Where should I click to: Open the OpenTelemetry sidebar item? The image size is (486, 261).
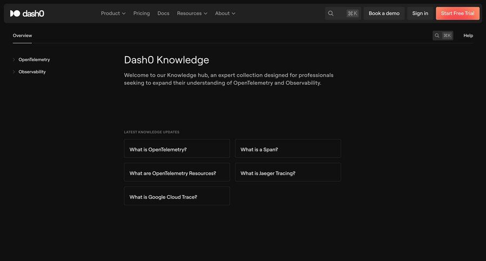coord(34,59)
